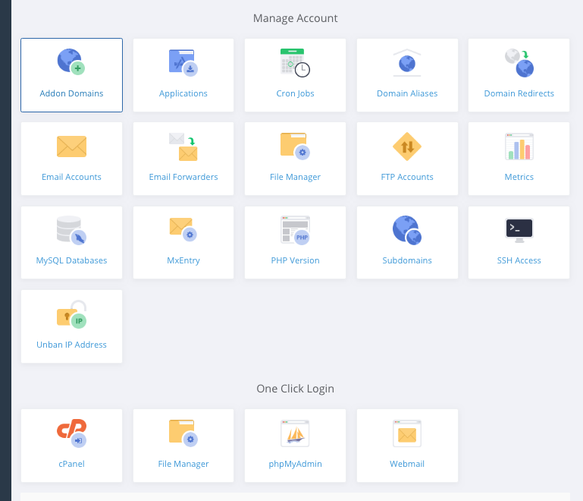The height and width of the screenshot is (501, 583).
Task: Open the SSH Access terminal icon
Action: (519, 229)
